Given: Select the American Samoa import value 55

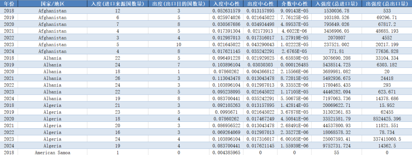Looking at the screenshot, I should 336,152.
